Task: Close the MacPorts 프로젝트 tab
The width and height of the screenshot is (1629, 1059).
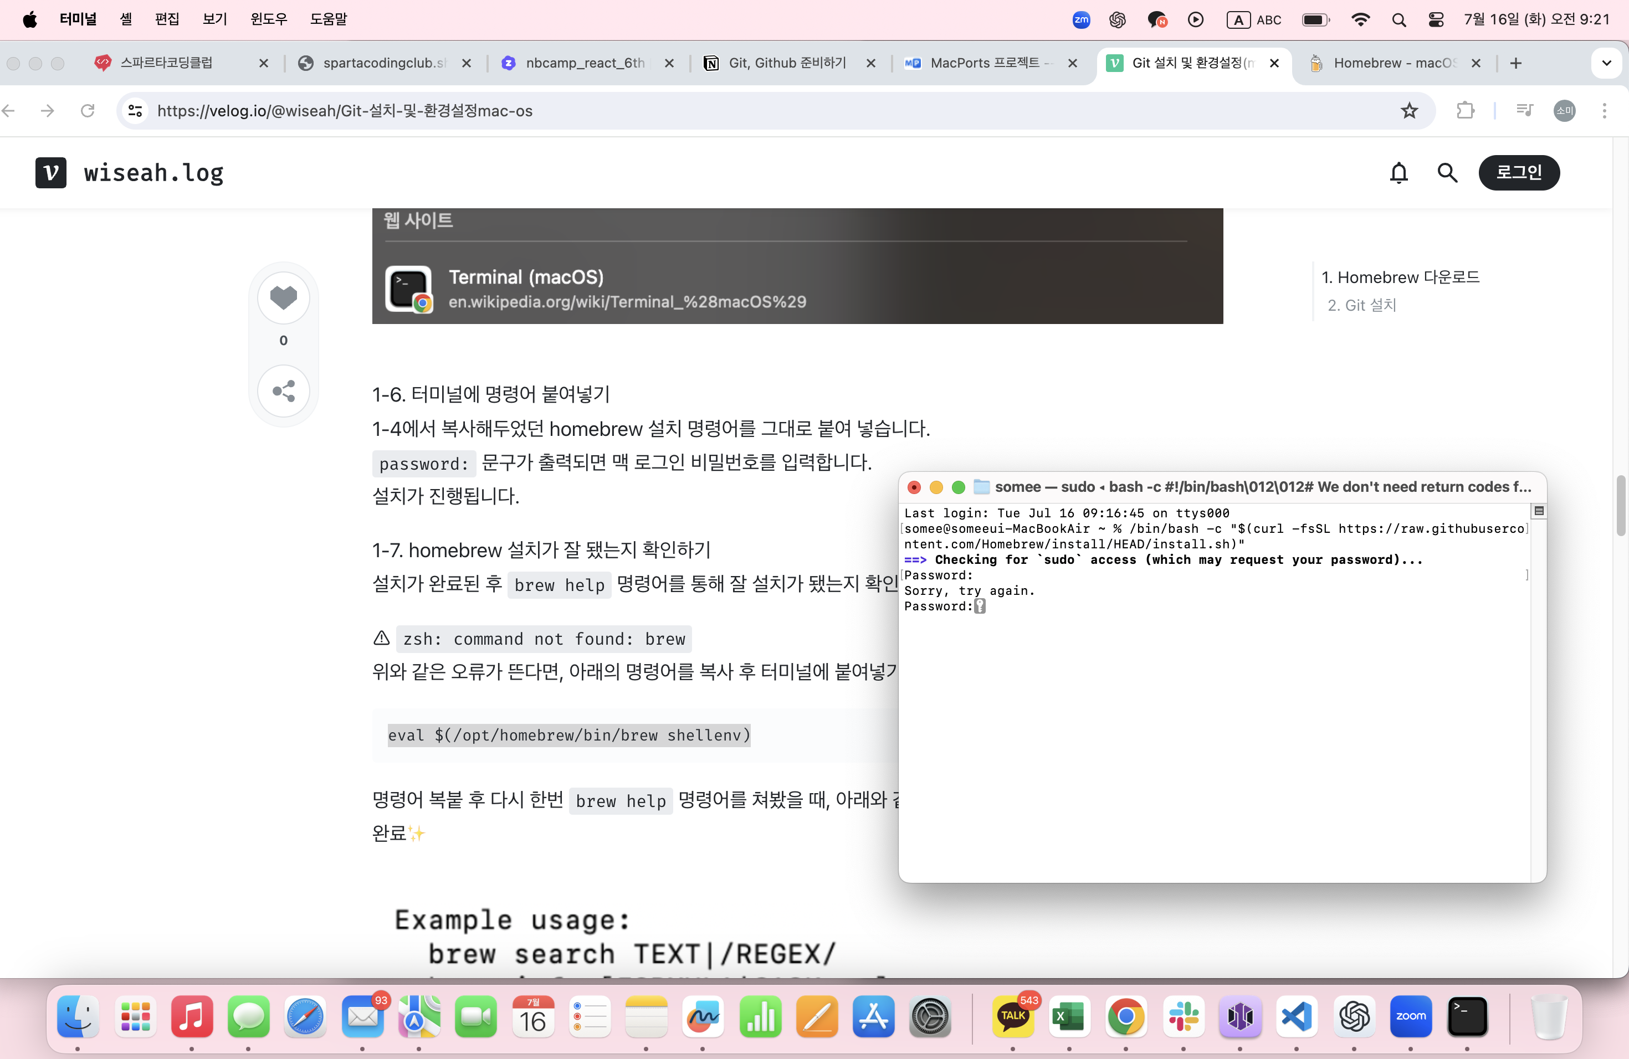Action: tap(1073, 63)
